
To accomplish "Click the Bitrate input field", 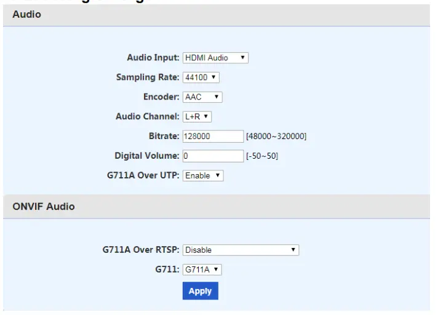I will point(213,136).
